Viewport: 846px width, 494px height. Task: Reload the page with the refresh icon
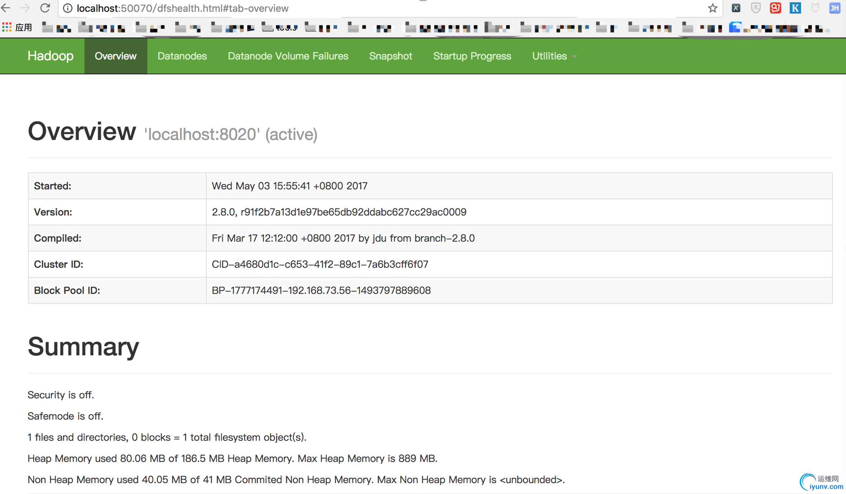pyautogui.click(x=45, y=8)
